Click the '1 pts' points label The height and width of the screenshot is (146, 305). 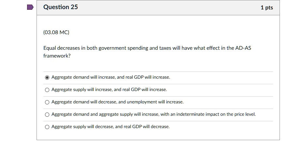coord(267,7)
